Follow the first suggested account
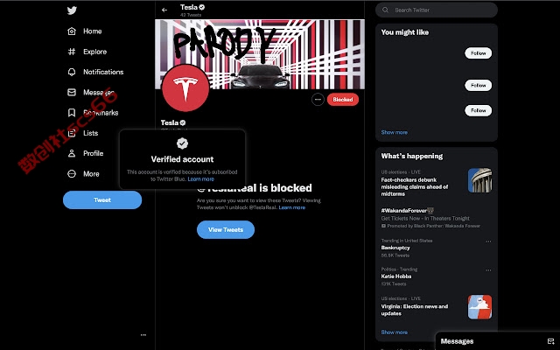Viewport: 560px width, 350px height. (x=479, y=53)
